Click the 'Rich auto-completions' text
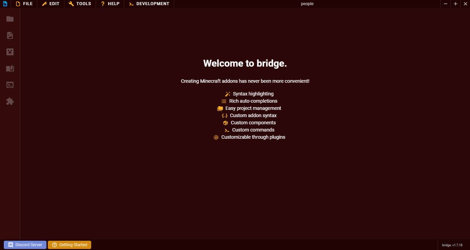470x250 pixels. point(253,101)
